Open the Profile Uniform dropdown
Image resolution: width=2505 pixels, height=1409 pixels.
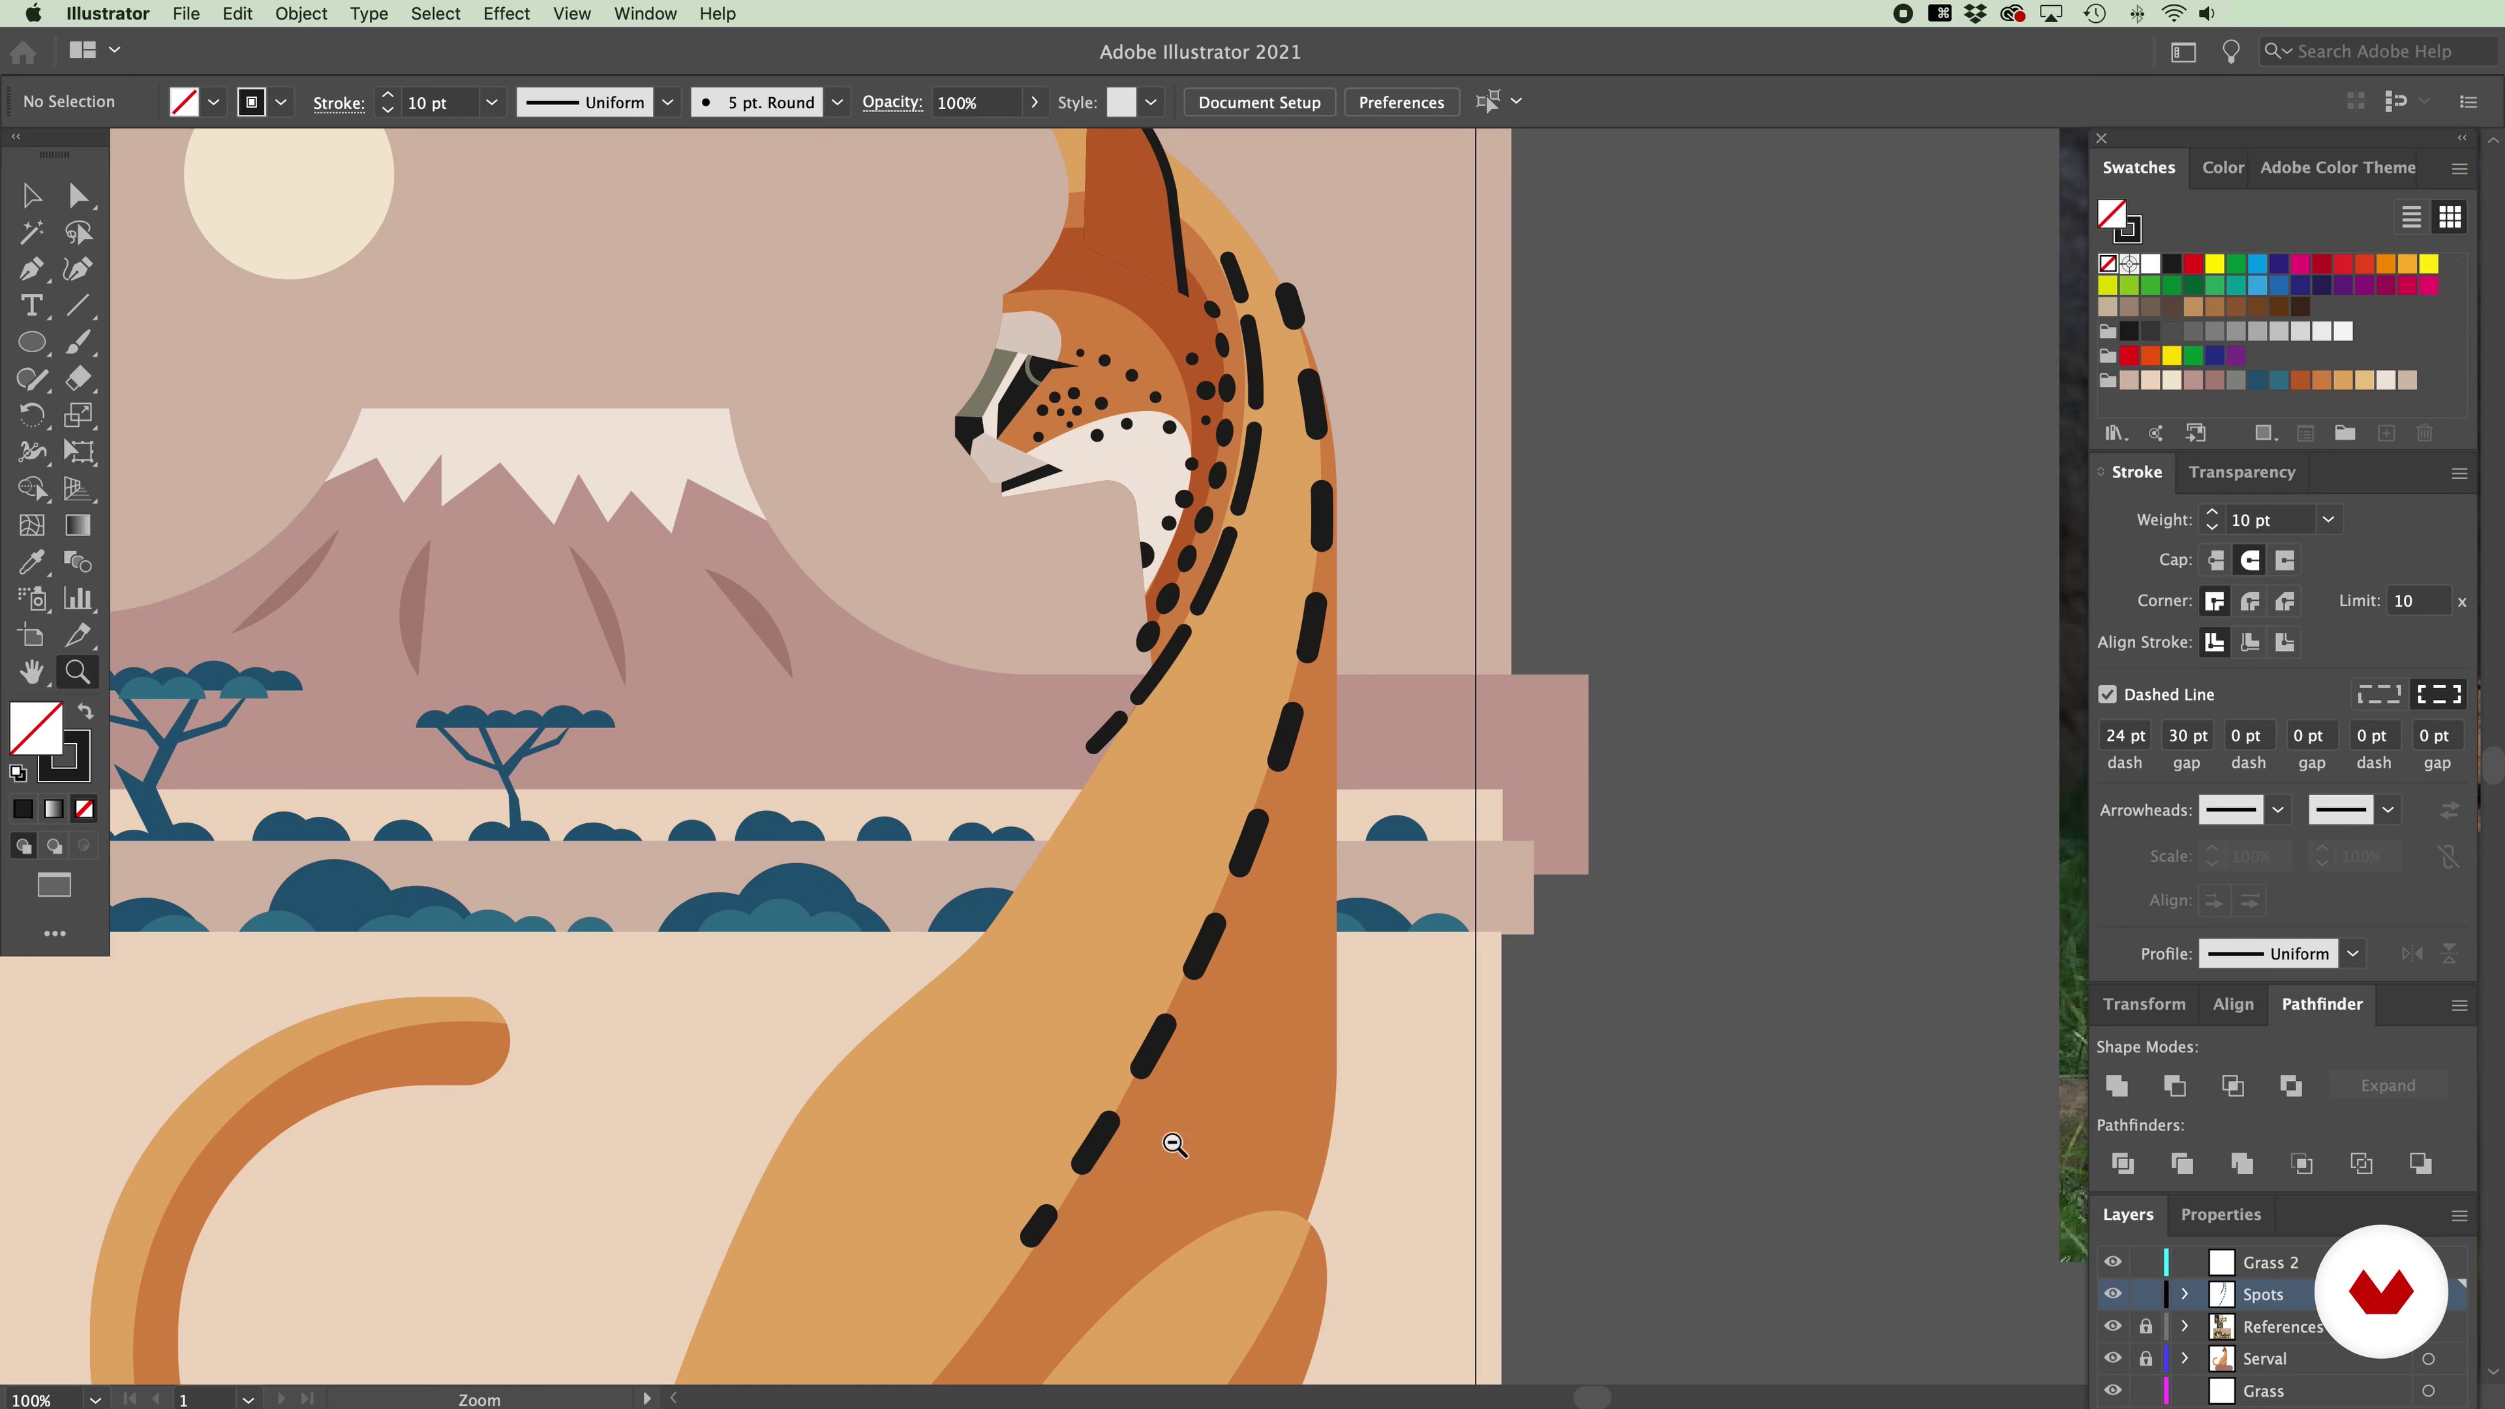click(2353, 954)
